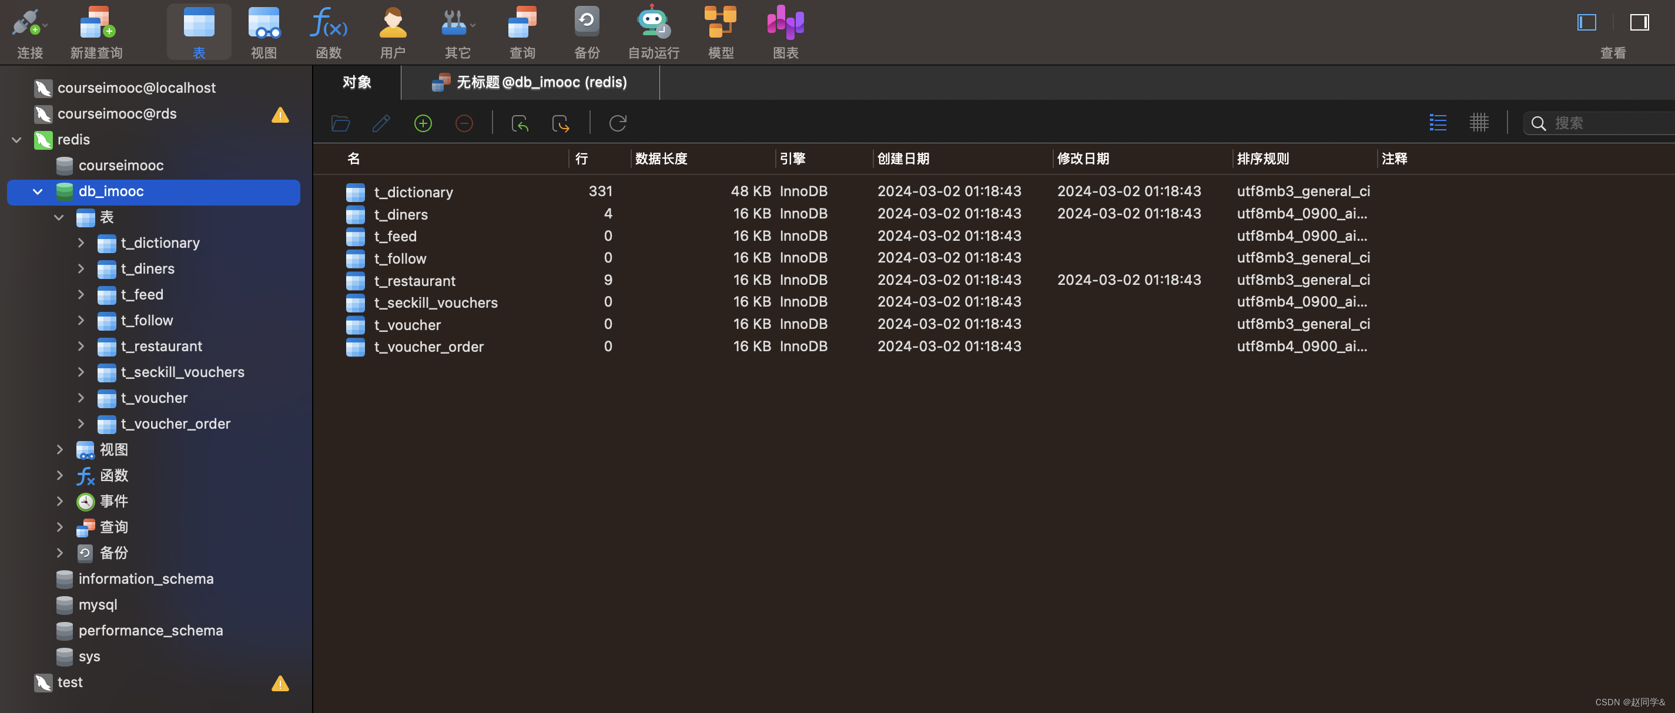This screenshot has width=1675, height=713.
Task: Click the refresh icon in object toolbar
Action: (x=617, y=123)
